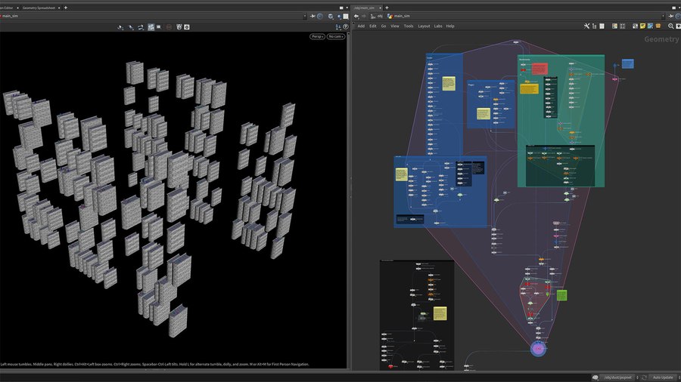This screenshot has height=382, width=681.
Task: Switch to the Geometry Spreadsheet tab
Action: pos(39,7)
